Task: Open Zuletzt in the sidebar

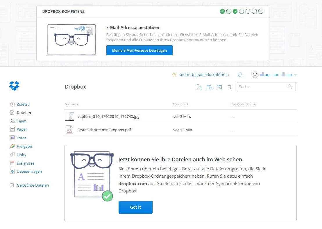Action: [23, 104]
